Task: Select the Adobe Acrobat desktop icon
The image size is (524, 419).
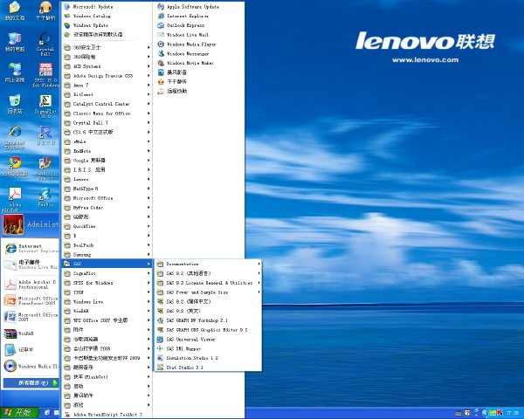Action: [x=15, y=199]
